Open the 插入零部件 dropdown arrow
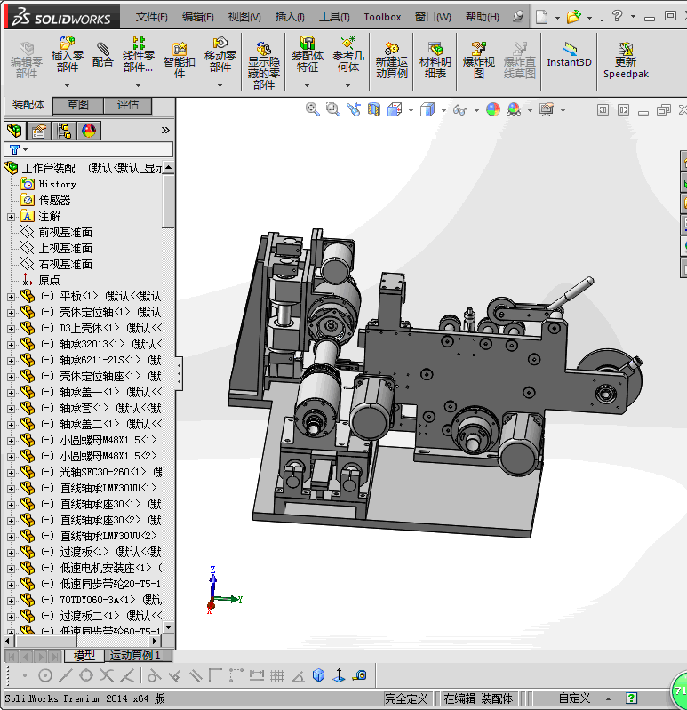The height and width of the screenshot is (710, 687). [x=68, y=85]
